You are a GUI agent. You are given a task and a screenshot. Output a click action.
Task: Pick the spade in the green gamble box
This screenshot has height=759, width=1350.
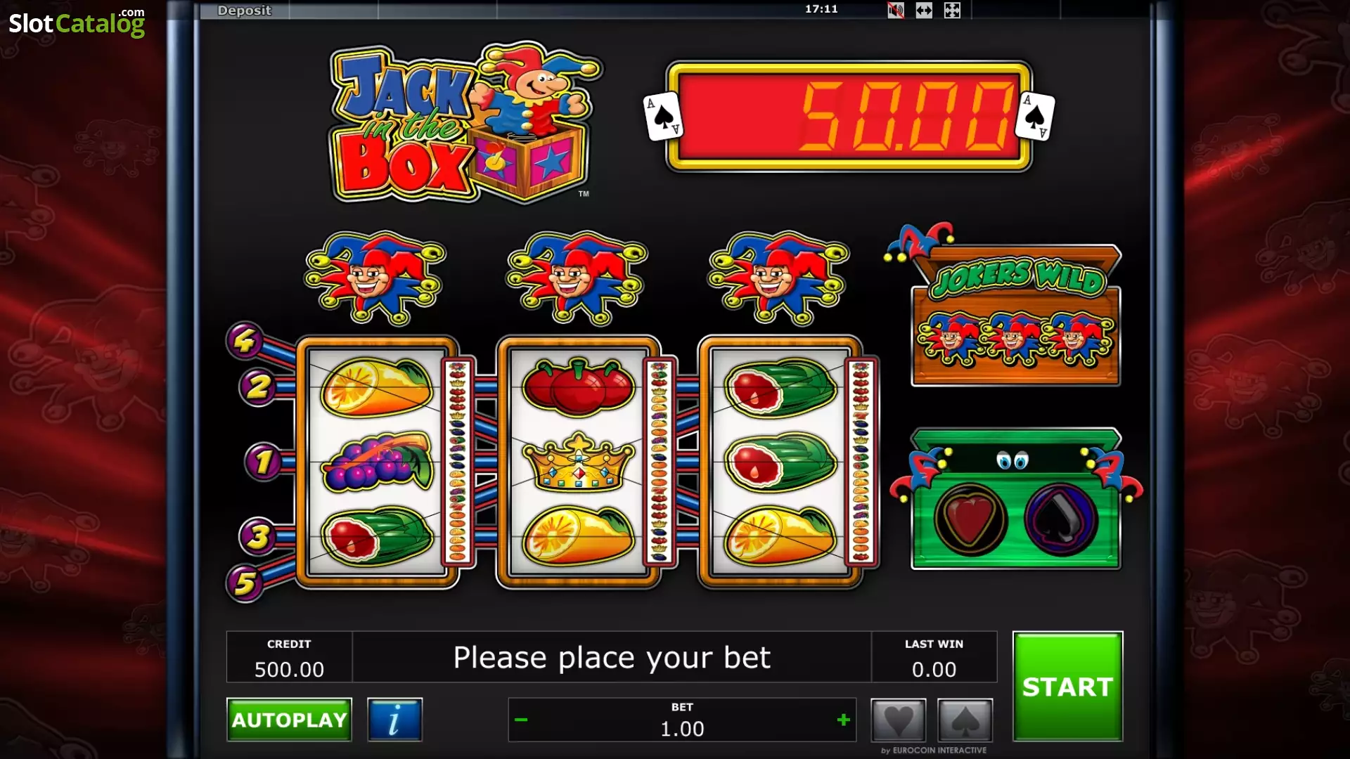(1061, 520)
